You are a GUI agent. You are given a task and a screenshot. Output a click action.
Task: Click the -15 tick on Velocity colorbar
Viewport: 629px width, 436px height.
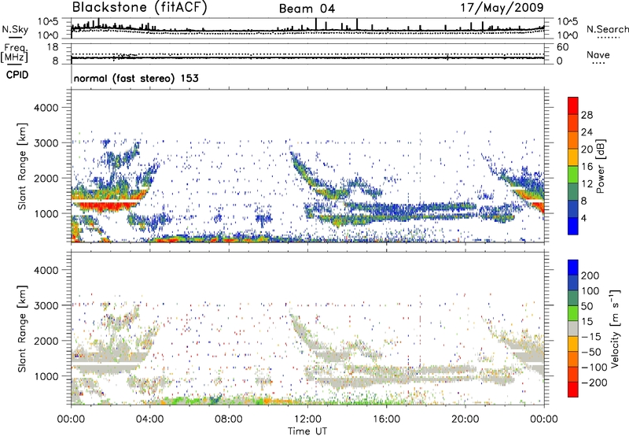tap(591, 336)
